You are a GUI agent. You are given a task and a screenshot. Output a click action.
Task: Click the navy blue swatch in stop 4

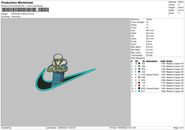pos(139,72)
